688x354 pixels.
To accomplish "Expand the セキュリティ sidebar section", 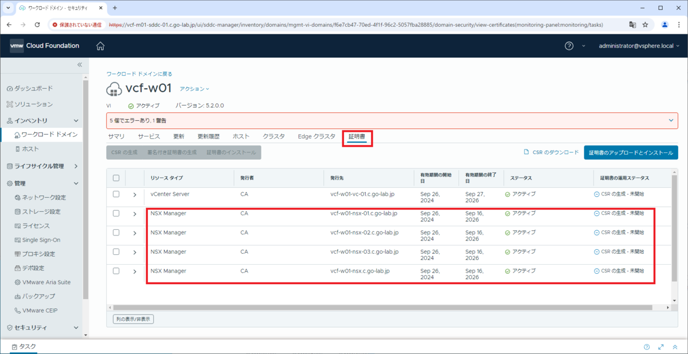I will (x=76, y=327).
